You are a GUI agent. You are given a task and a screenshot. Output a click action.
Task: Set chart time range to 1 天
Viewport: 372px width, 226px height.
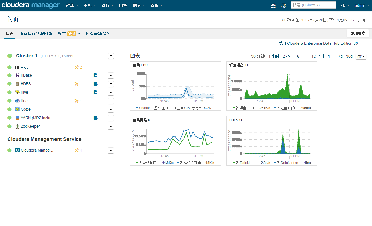coord(331,56)
